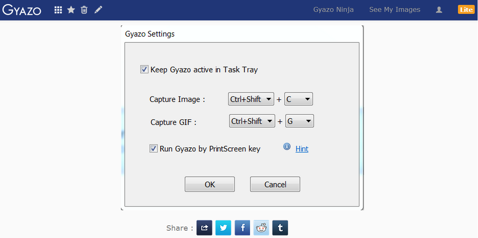Delete image with the trash icon
The height and width of the screenshot is (238, 478).
(84, 10)
